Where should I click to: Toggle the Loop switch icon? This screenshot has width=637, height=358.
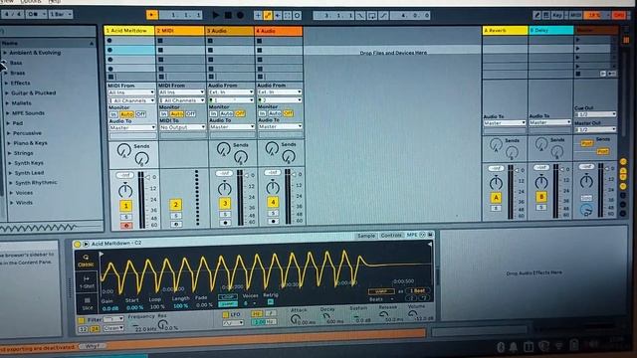[371, 16]
